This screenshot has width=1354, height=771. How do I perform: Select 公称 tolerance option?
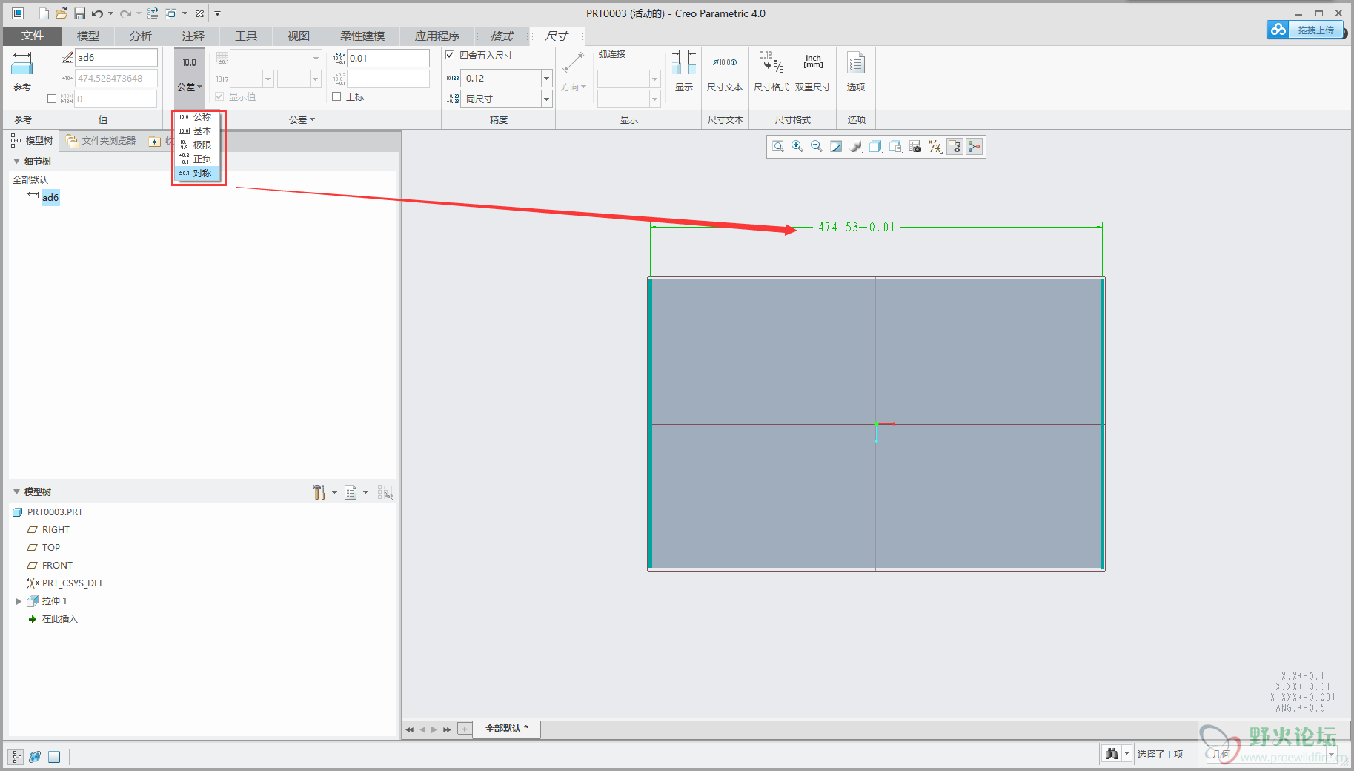196,117
